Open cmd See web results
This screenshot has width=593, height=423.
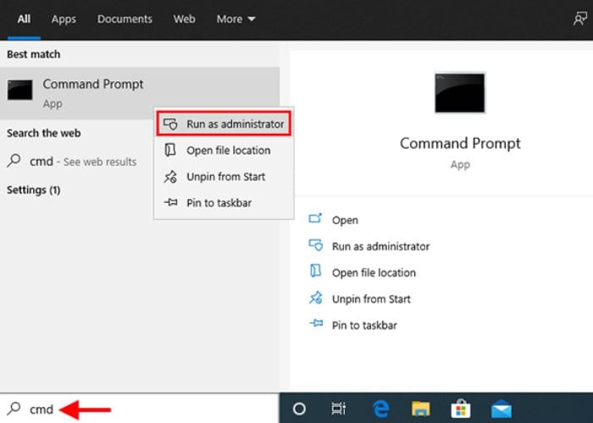[x=83, y=162]
